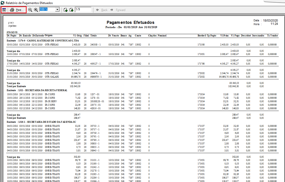Viewport: 285px width, 182px height.
Task: Click the Dt. Vencto column header
Action: click(113, 36)
